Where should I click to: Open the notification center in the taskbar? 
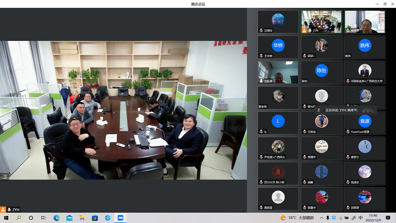pos(389,218)
